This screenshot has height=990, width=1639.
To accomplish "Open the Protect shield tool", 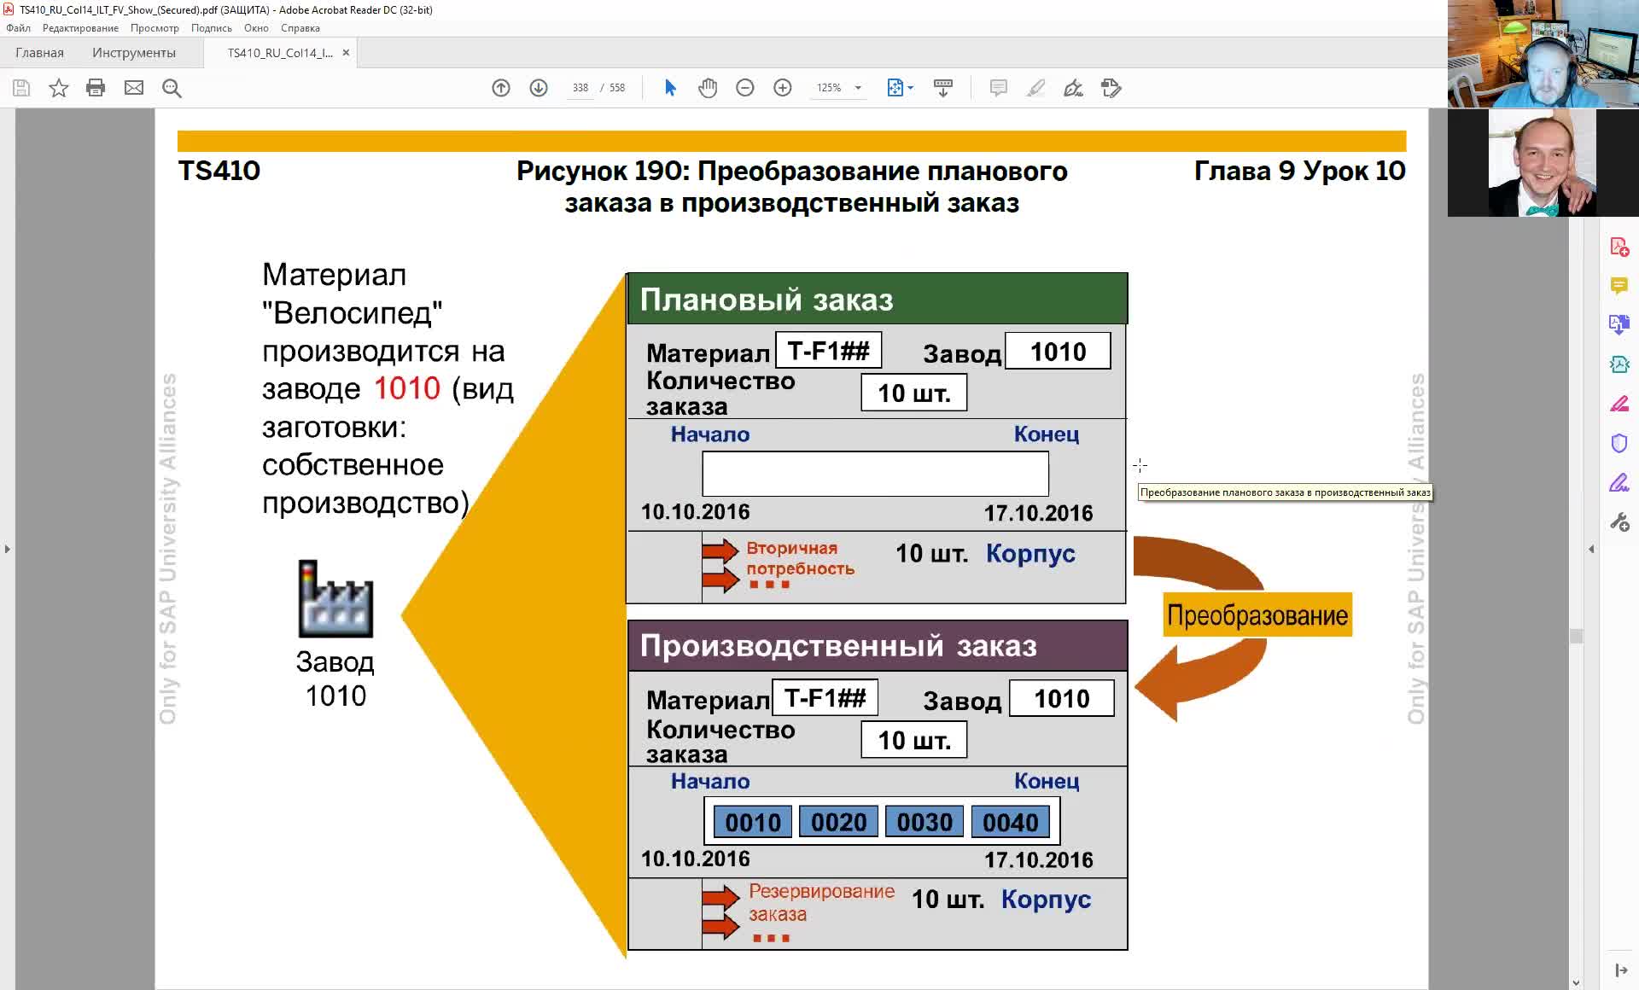I will coord(1619,443).
